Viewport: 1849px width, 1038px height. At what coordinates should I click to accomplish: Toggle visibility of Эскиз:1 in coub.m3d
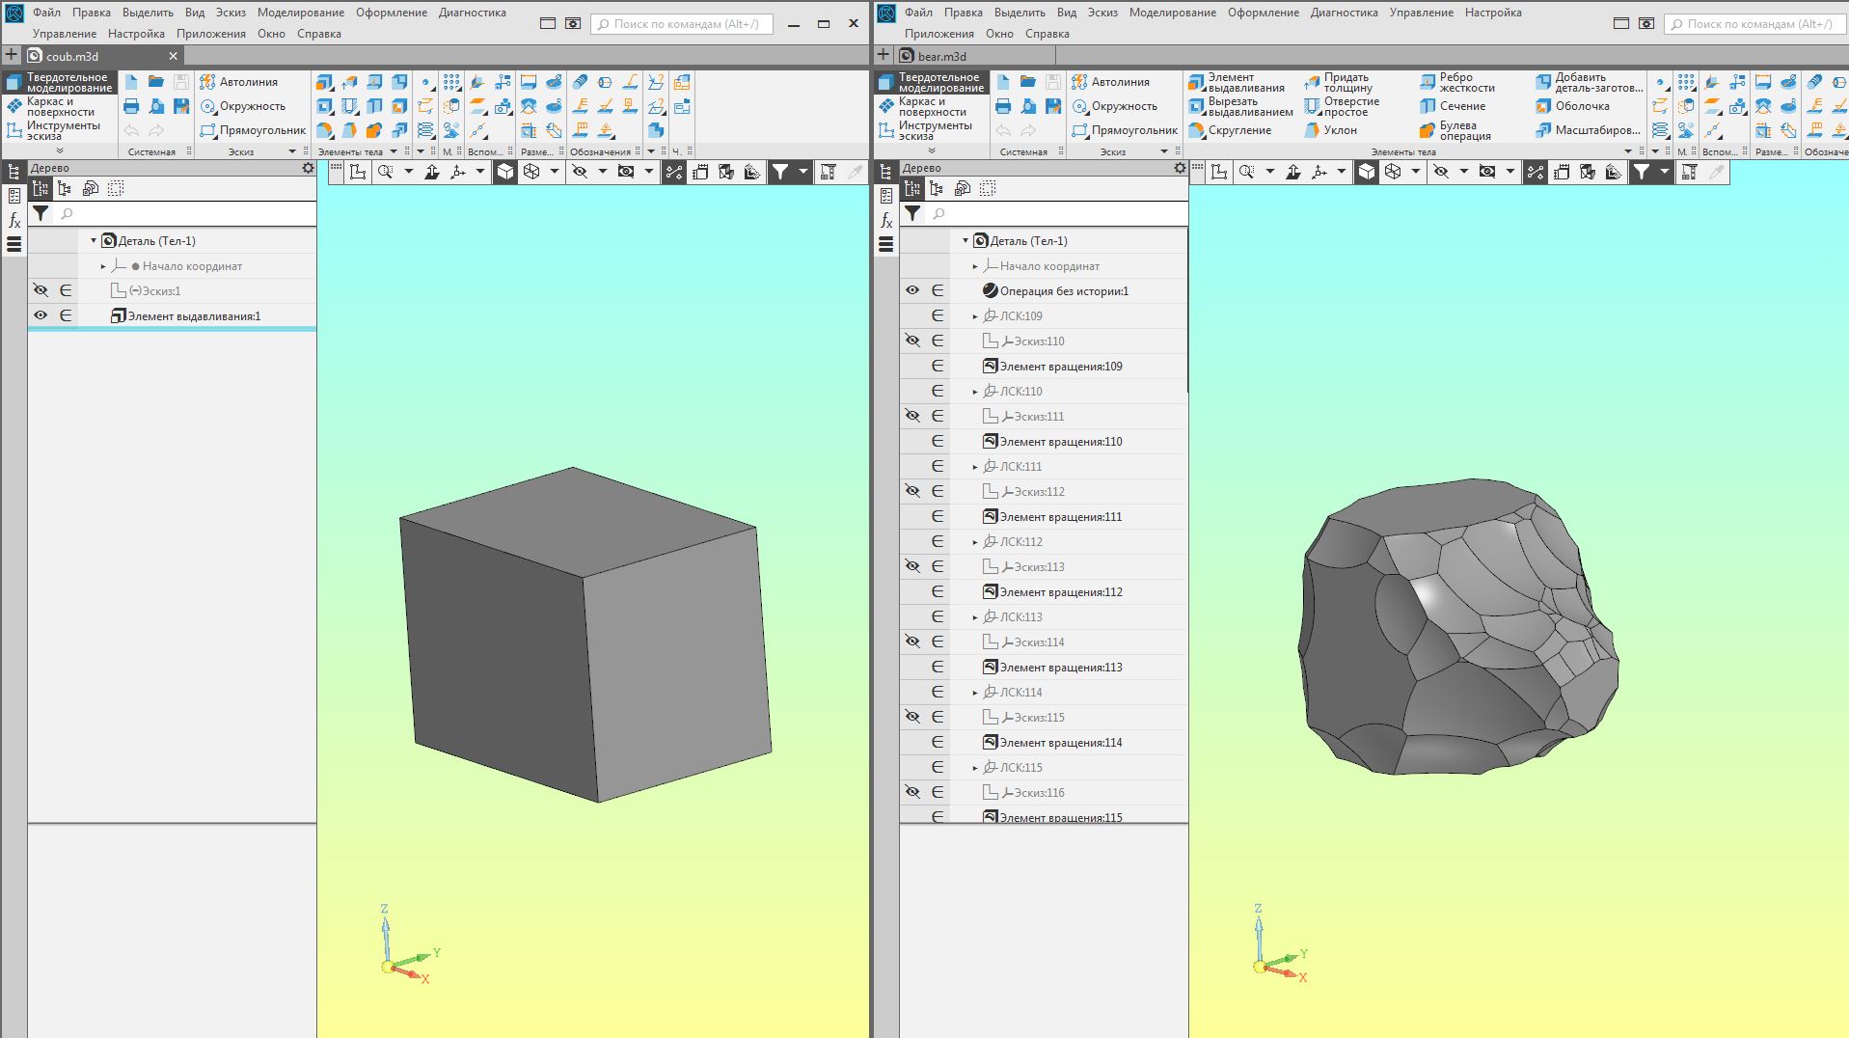point(41,290)
